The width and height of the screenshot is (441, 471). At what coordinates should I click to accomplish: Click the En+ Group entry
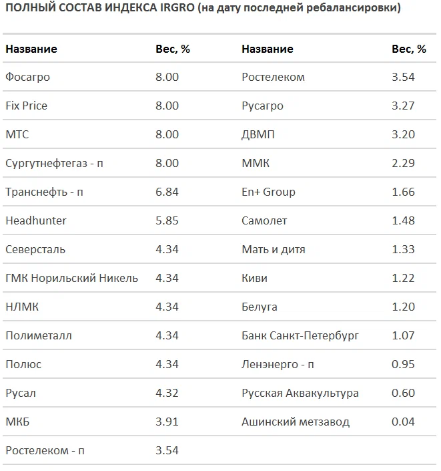point(268,192)
